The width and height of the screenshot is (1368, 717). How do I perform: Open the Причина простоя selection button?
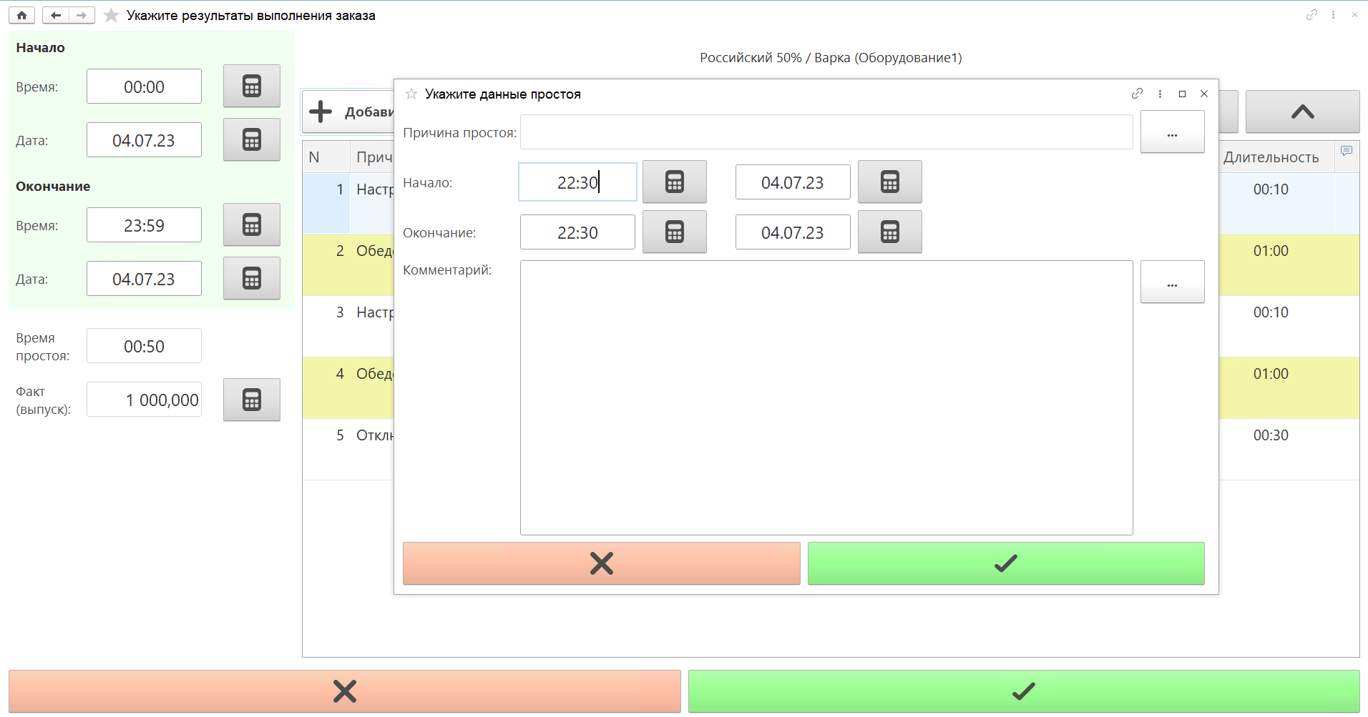(x=1172, y=132)
